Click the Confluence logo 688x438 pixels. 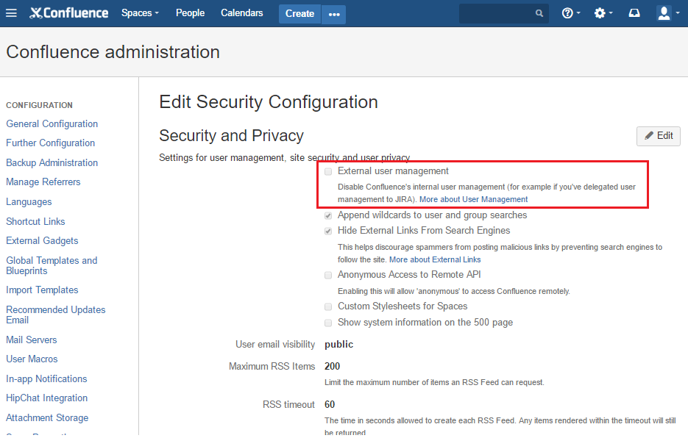tap(69, 13)
